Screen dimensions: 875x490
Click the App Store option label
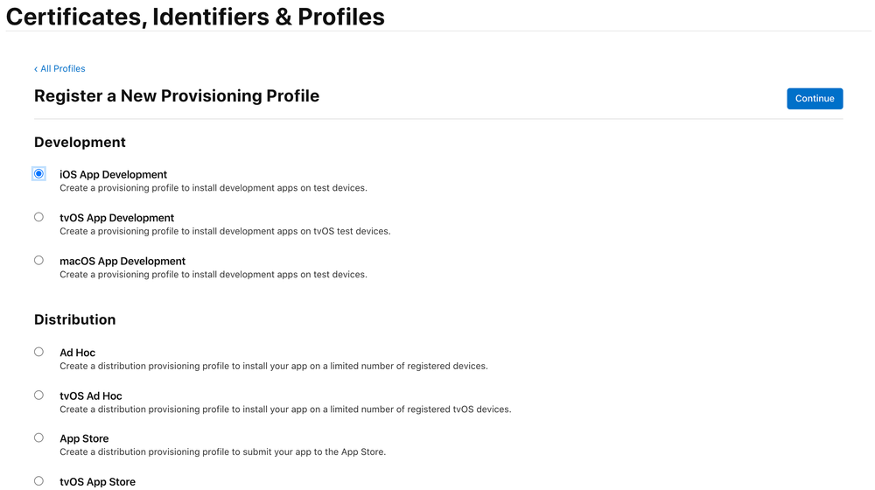point(84,438)
